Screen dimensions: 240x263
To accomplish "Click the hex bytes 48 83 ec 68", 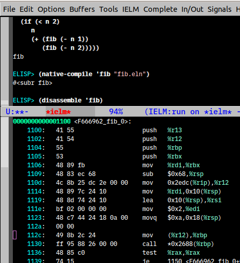I will click(76, 174).
